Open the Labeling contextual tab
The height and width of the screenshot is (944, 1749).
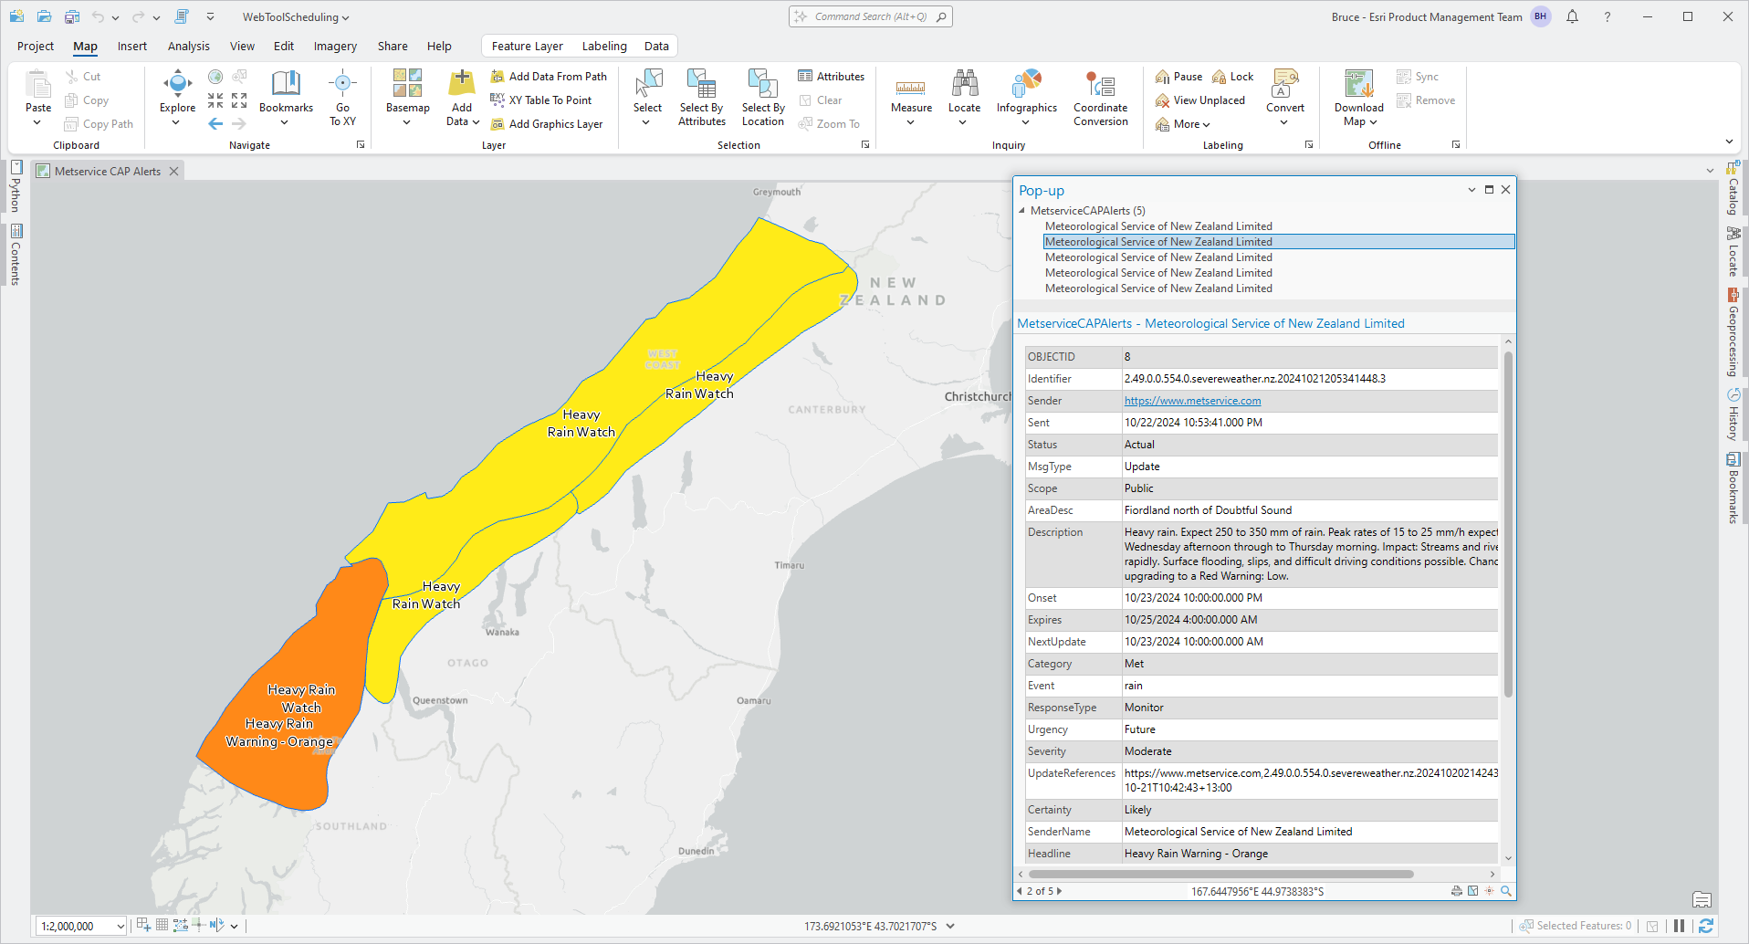coord(604,47)
